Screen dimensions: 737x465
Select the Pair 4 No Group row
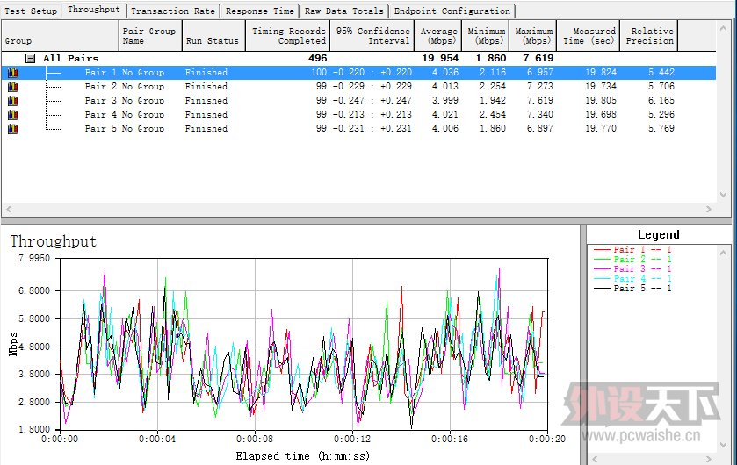pos(358,115)
